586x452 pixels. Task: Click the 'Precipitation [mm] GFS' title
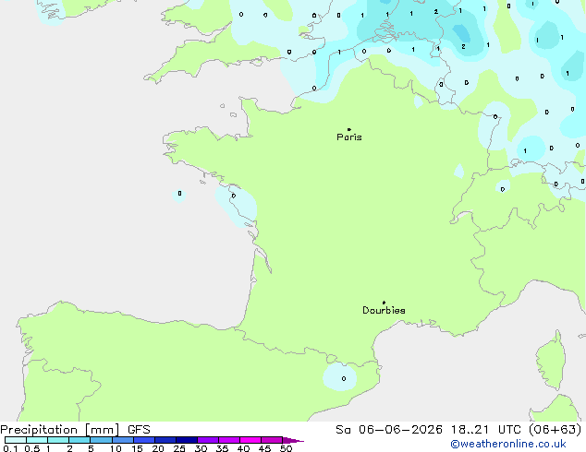coord(75,430)
